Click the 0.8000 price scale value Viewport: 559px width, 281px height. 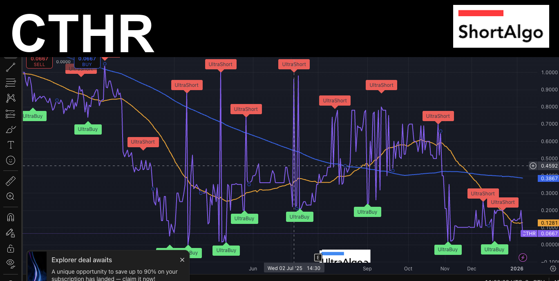549,107
